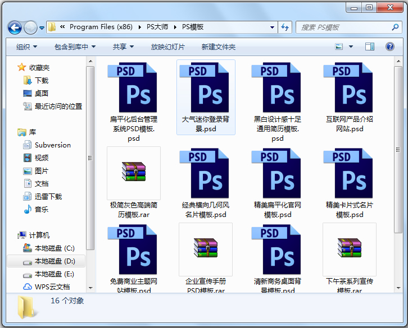408x328 pixels.
Task: Click PS模板 breadcrumb segment
Action: point(193,27)
